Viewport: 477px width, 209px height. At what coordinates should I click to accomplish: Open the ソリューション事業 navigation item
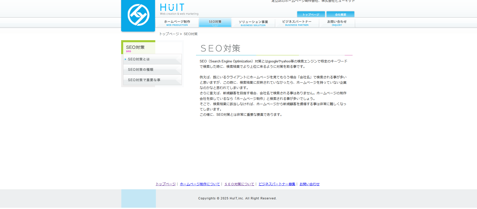coord(253,23)
